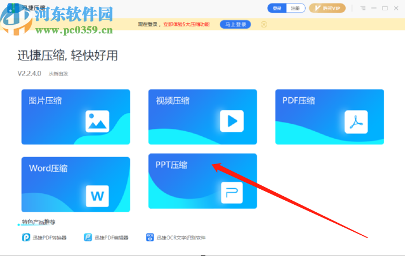Open the 迅捷OCR文字识别软件 product link
Viewport: 405px width, 256px height.
point(175,238)
